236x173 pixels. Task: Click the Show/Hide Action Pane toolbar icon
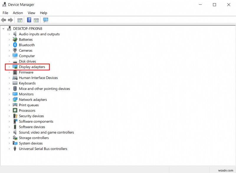(x=36, y=20)
